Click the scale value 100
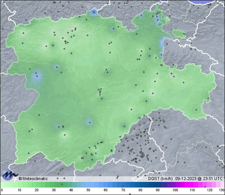 175,190
